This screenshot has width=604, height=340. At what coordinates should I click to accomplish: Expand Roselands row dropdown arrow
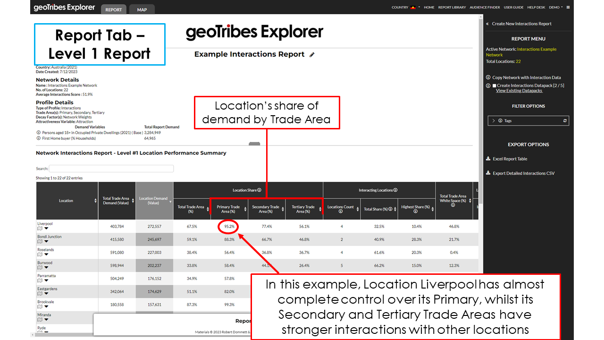[x=46, y=255]
